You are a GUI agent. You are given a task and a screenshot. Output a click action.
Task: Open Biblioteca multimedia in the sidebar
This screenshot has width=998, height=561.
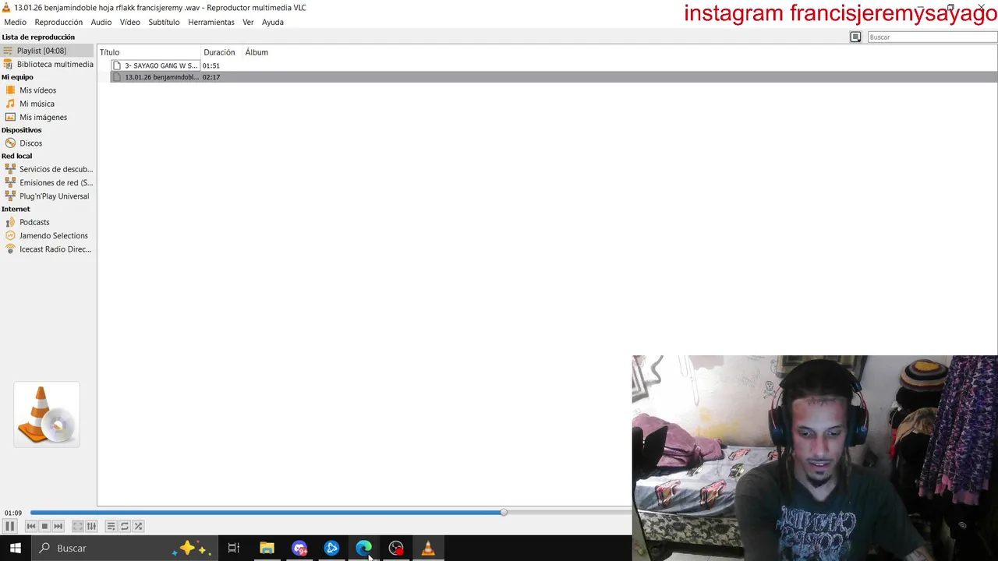[x=47, y=64]
